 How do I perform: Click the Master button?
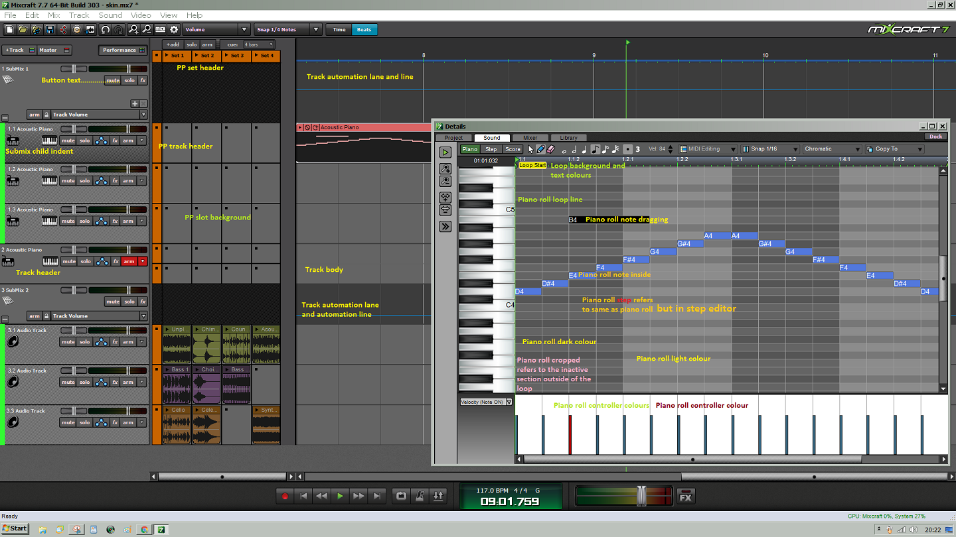point(54,50)
